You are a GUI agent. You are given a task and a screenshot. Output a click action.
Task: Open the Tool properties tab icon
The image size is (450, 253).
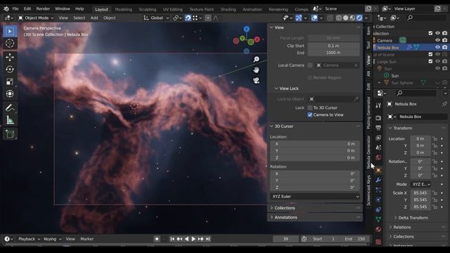click(378, 106)
